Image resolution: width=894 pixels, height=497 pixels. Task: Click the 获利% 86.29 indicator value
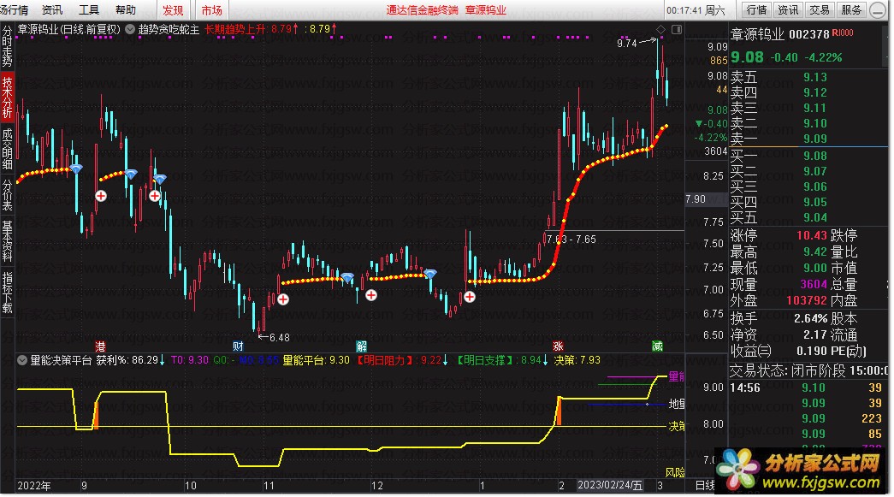(130, 360)
